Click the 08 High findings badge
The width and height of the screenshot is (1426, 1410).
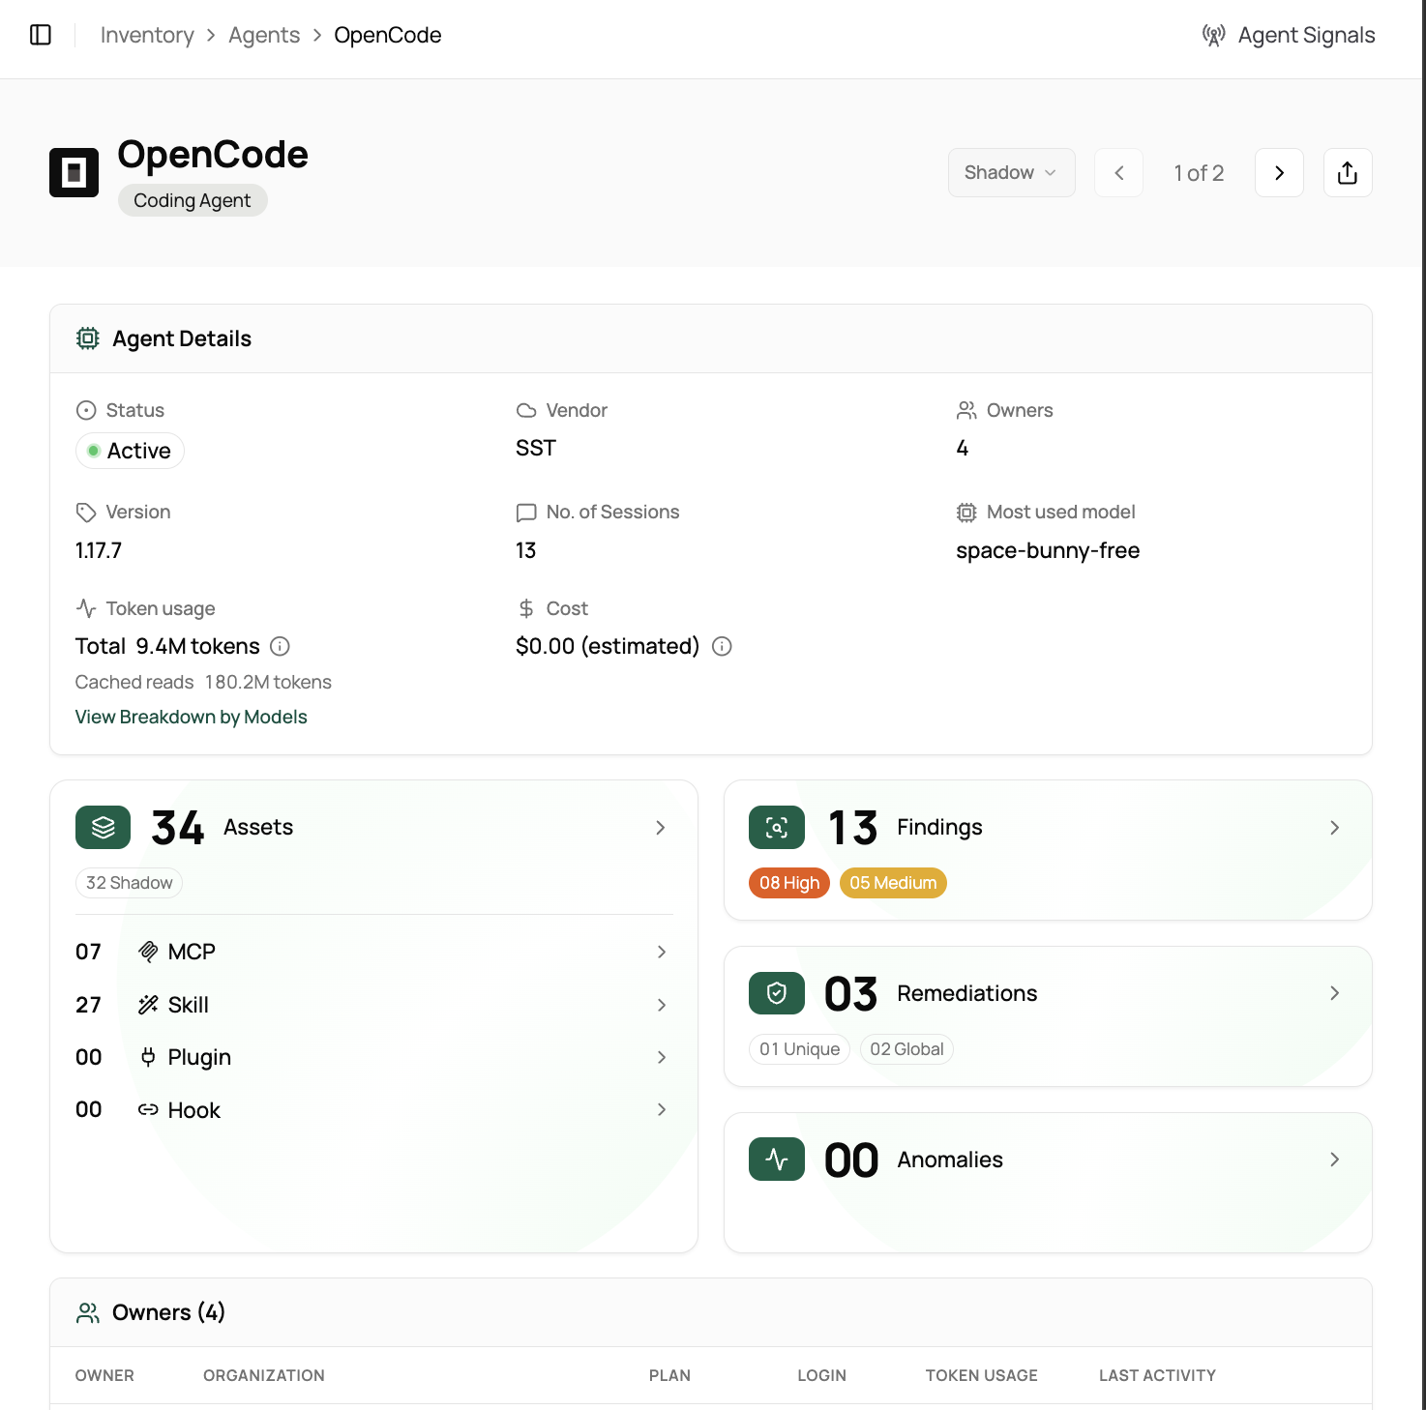tap(789, 883)
